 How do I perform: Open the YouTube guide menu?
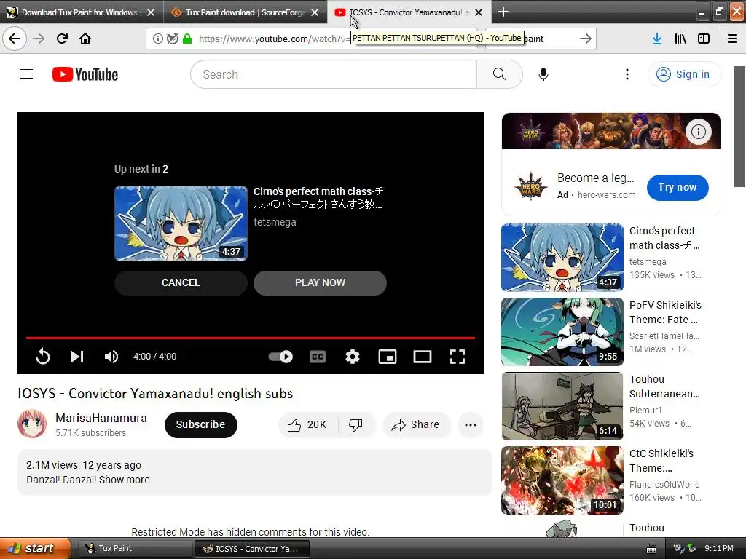click(26, 74)
